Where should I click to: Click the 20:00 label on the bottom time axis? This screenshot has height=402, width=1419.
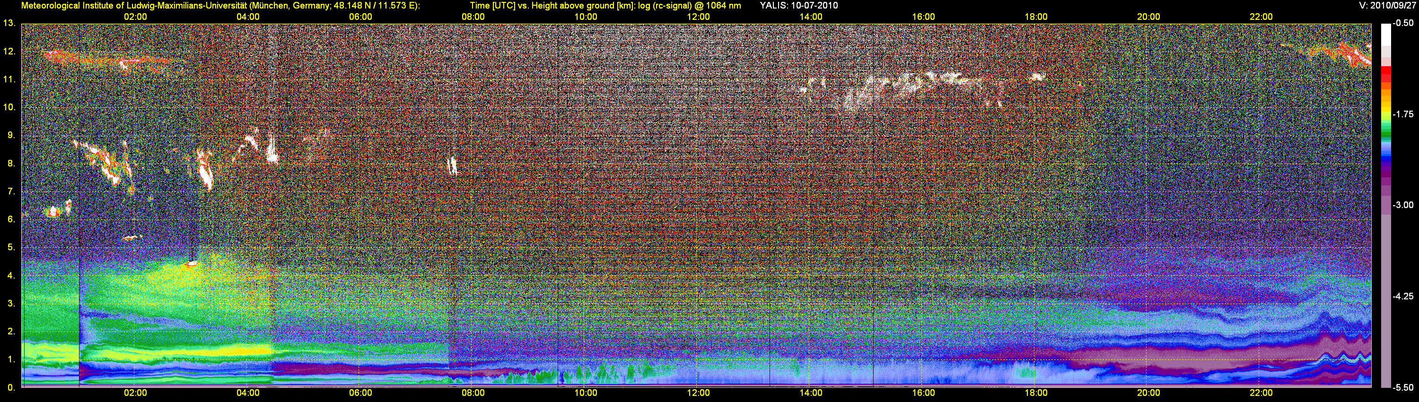1148,393
